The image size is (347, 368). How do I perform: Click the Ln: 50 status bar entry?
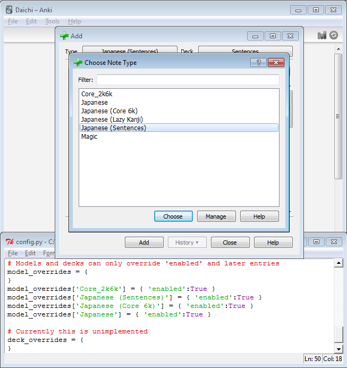click(312, 359)
